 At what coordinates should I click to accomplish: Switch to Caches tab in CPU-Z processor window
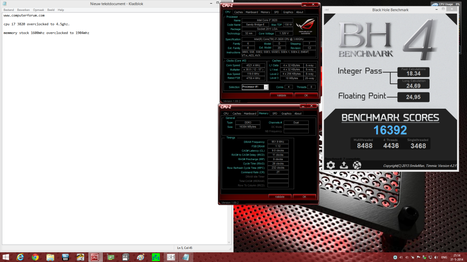(x=238, y=12)
